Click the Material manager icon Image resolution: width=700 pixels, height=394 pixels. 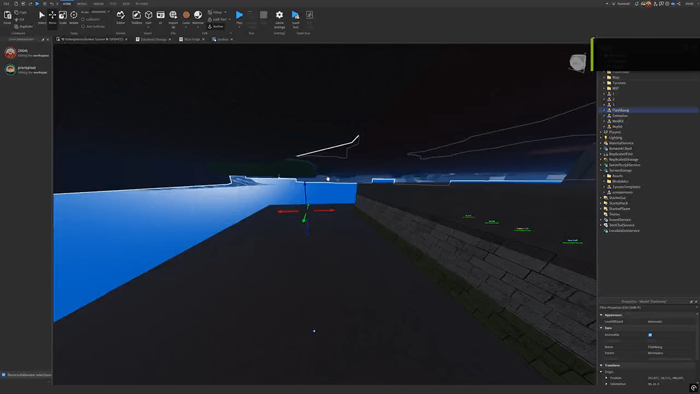point(198,15)
